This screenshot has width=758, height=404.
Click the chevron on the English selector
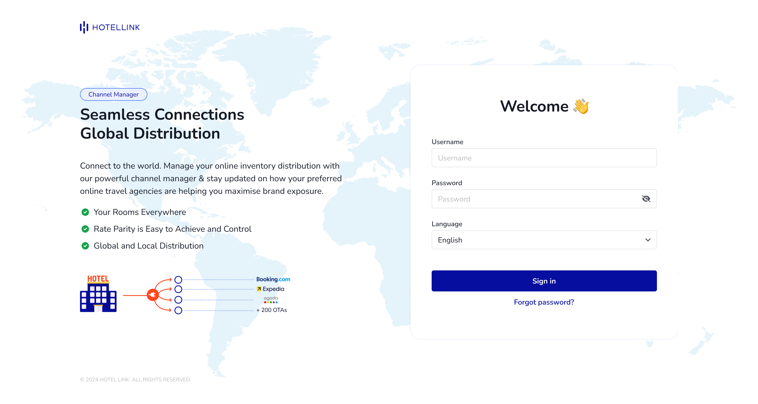[648, 240]
